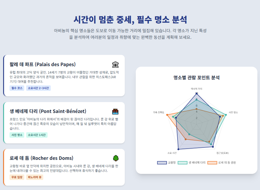Open the 팔레 데 파프 card title
Image resolution: width=260 pixels, height=190 pixels.
pos(43,64)
